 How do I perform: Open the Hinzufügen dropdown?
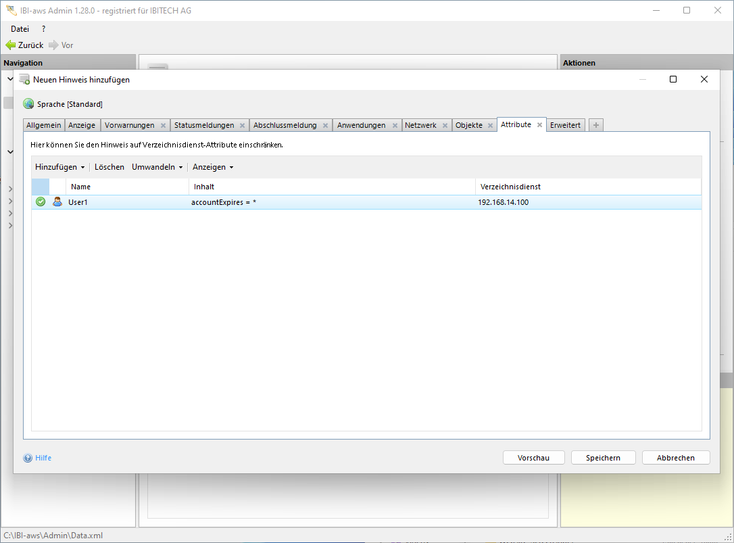point(59,167)
